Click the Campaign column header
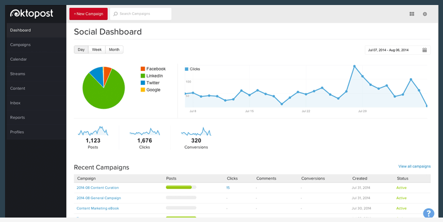The height and width of the screenshot is (222, 443). click(87, 178)
